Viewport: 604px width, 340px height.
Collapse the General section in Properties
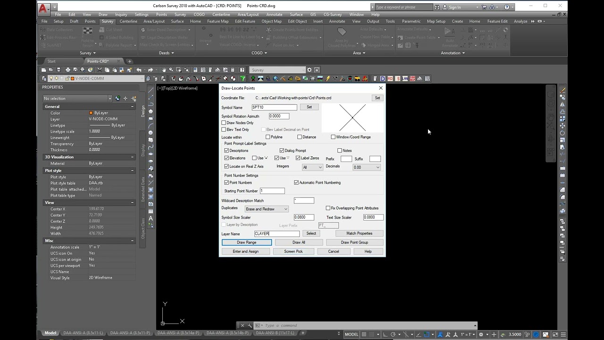(133, 107)
